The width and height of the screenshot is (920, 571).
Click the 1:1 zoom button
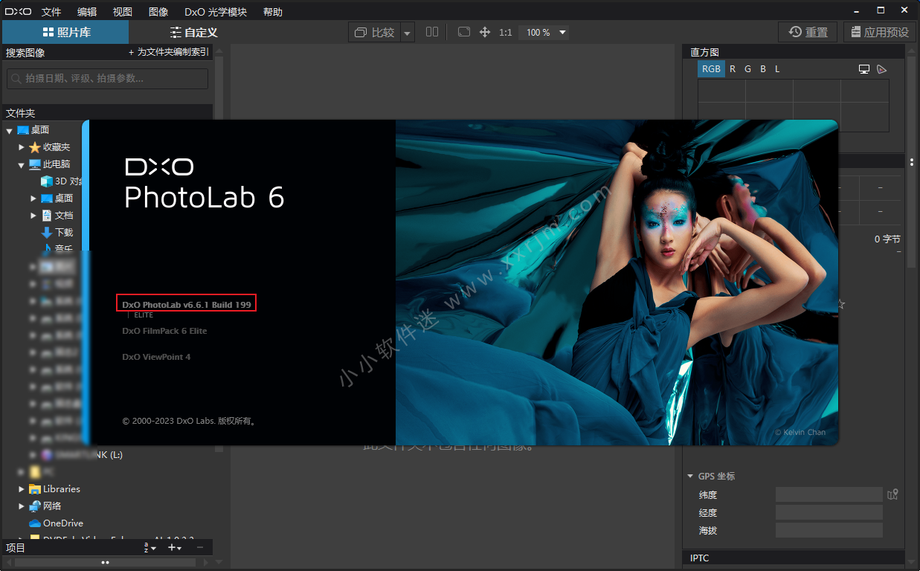click(506, 32)
